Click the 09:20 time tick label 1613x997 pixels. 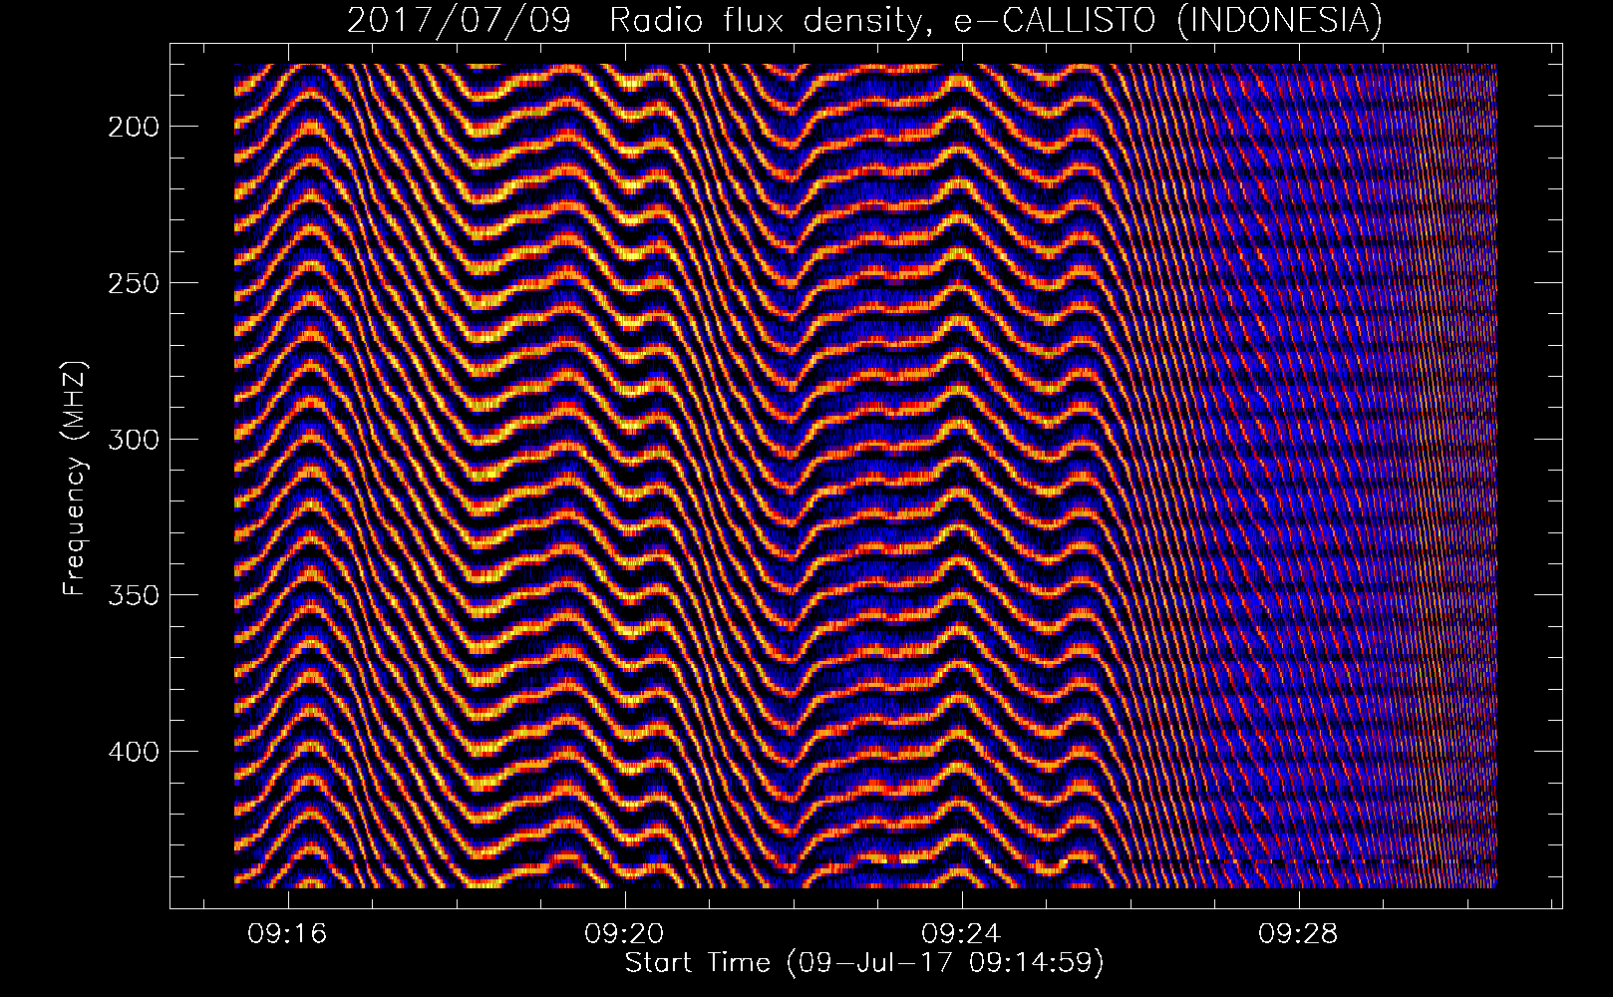point(625,934)
